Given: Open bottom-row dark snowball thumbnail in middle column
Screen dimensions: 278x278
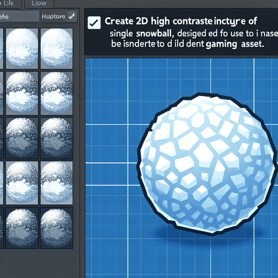Looking at the screenshot, I should pos(22,228).
